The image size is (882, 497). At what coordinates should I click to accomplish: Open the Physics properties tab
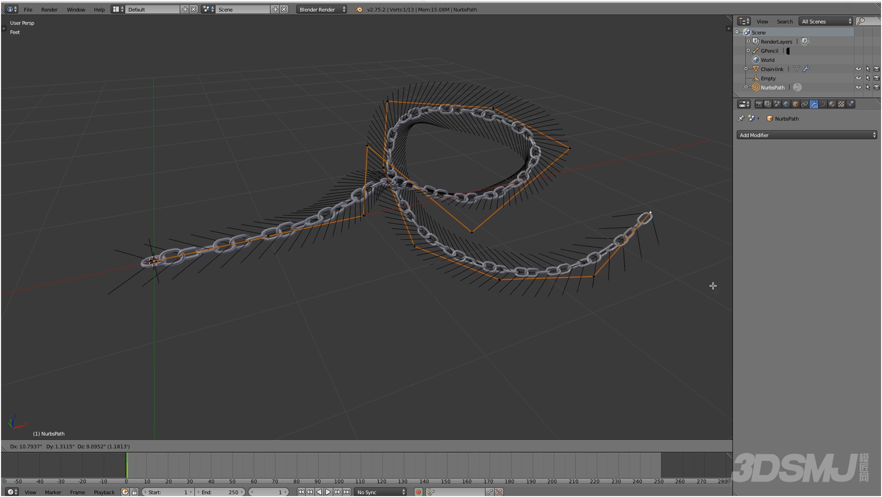tap(850, 104)
